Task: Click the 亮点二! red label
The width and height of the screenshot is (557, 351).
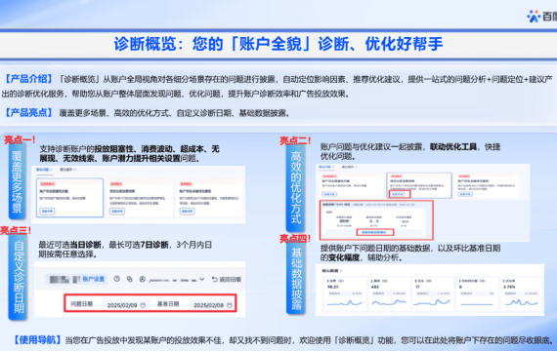Action: (295, 140)
